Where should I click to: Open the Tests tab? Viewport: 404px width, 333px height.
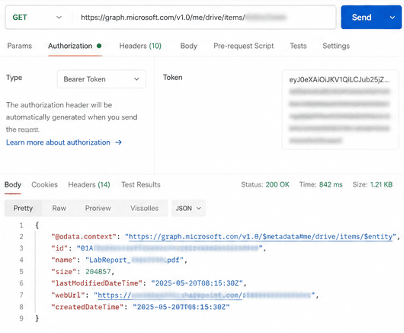tap(298, 46)
